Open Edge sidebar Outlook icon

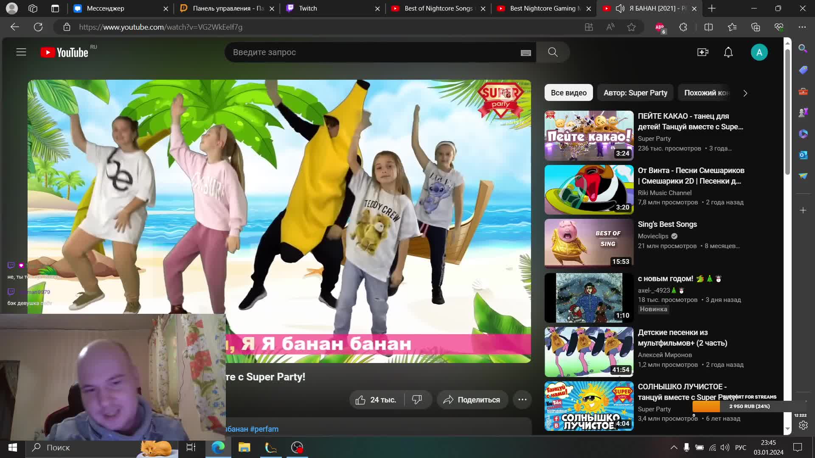tap(803, 155)
